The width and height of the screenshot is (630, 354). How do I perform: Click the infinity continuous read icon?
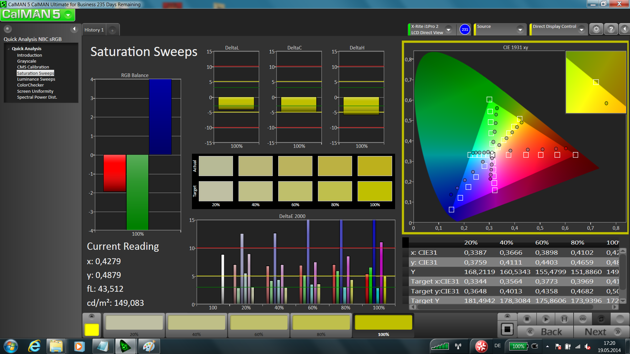583,319
